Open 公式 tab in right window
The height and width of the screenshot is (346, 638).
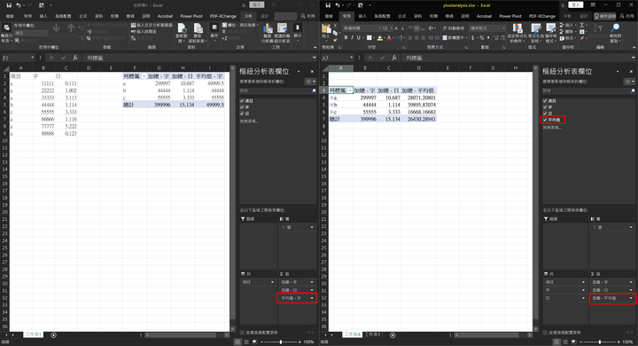(x=402, y=16)
